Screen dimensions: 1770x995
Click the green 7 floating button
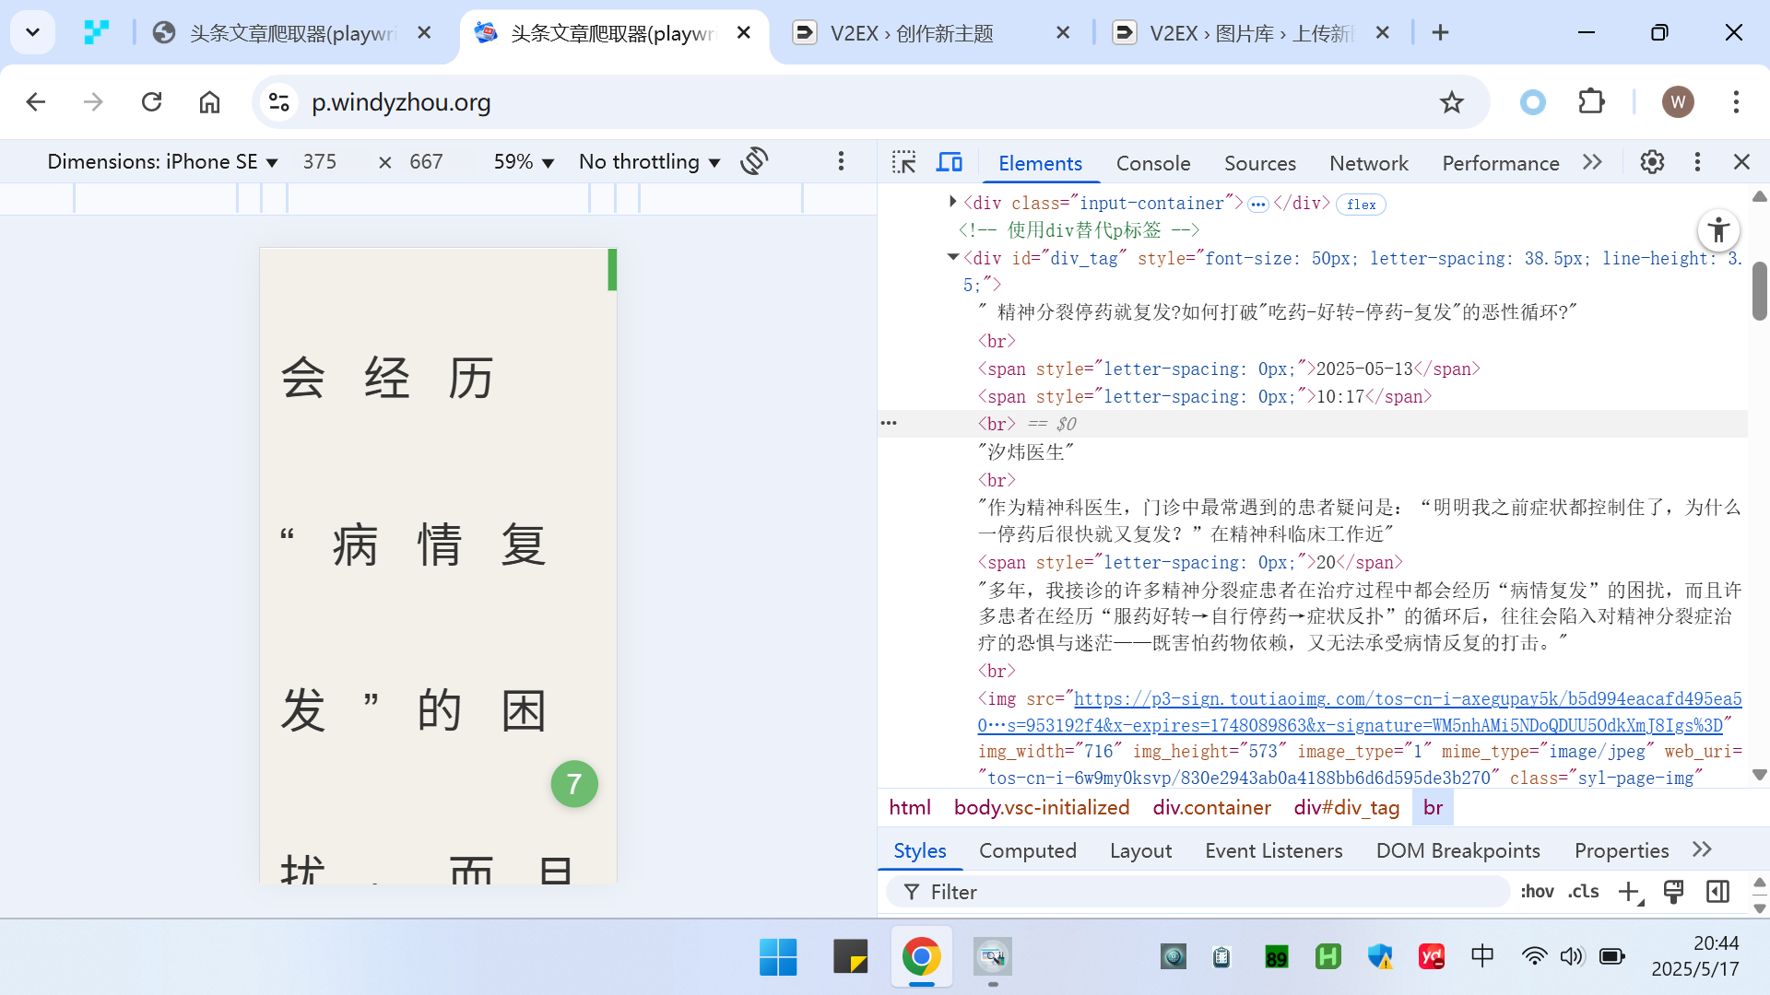coord(574,784)
